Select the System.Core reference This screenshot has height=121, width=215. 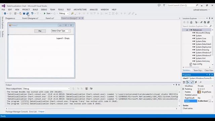(201, 38)
